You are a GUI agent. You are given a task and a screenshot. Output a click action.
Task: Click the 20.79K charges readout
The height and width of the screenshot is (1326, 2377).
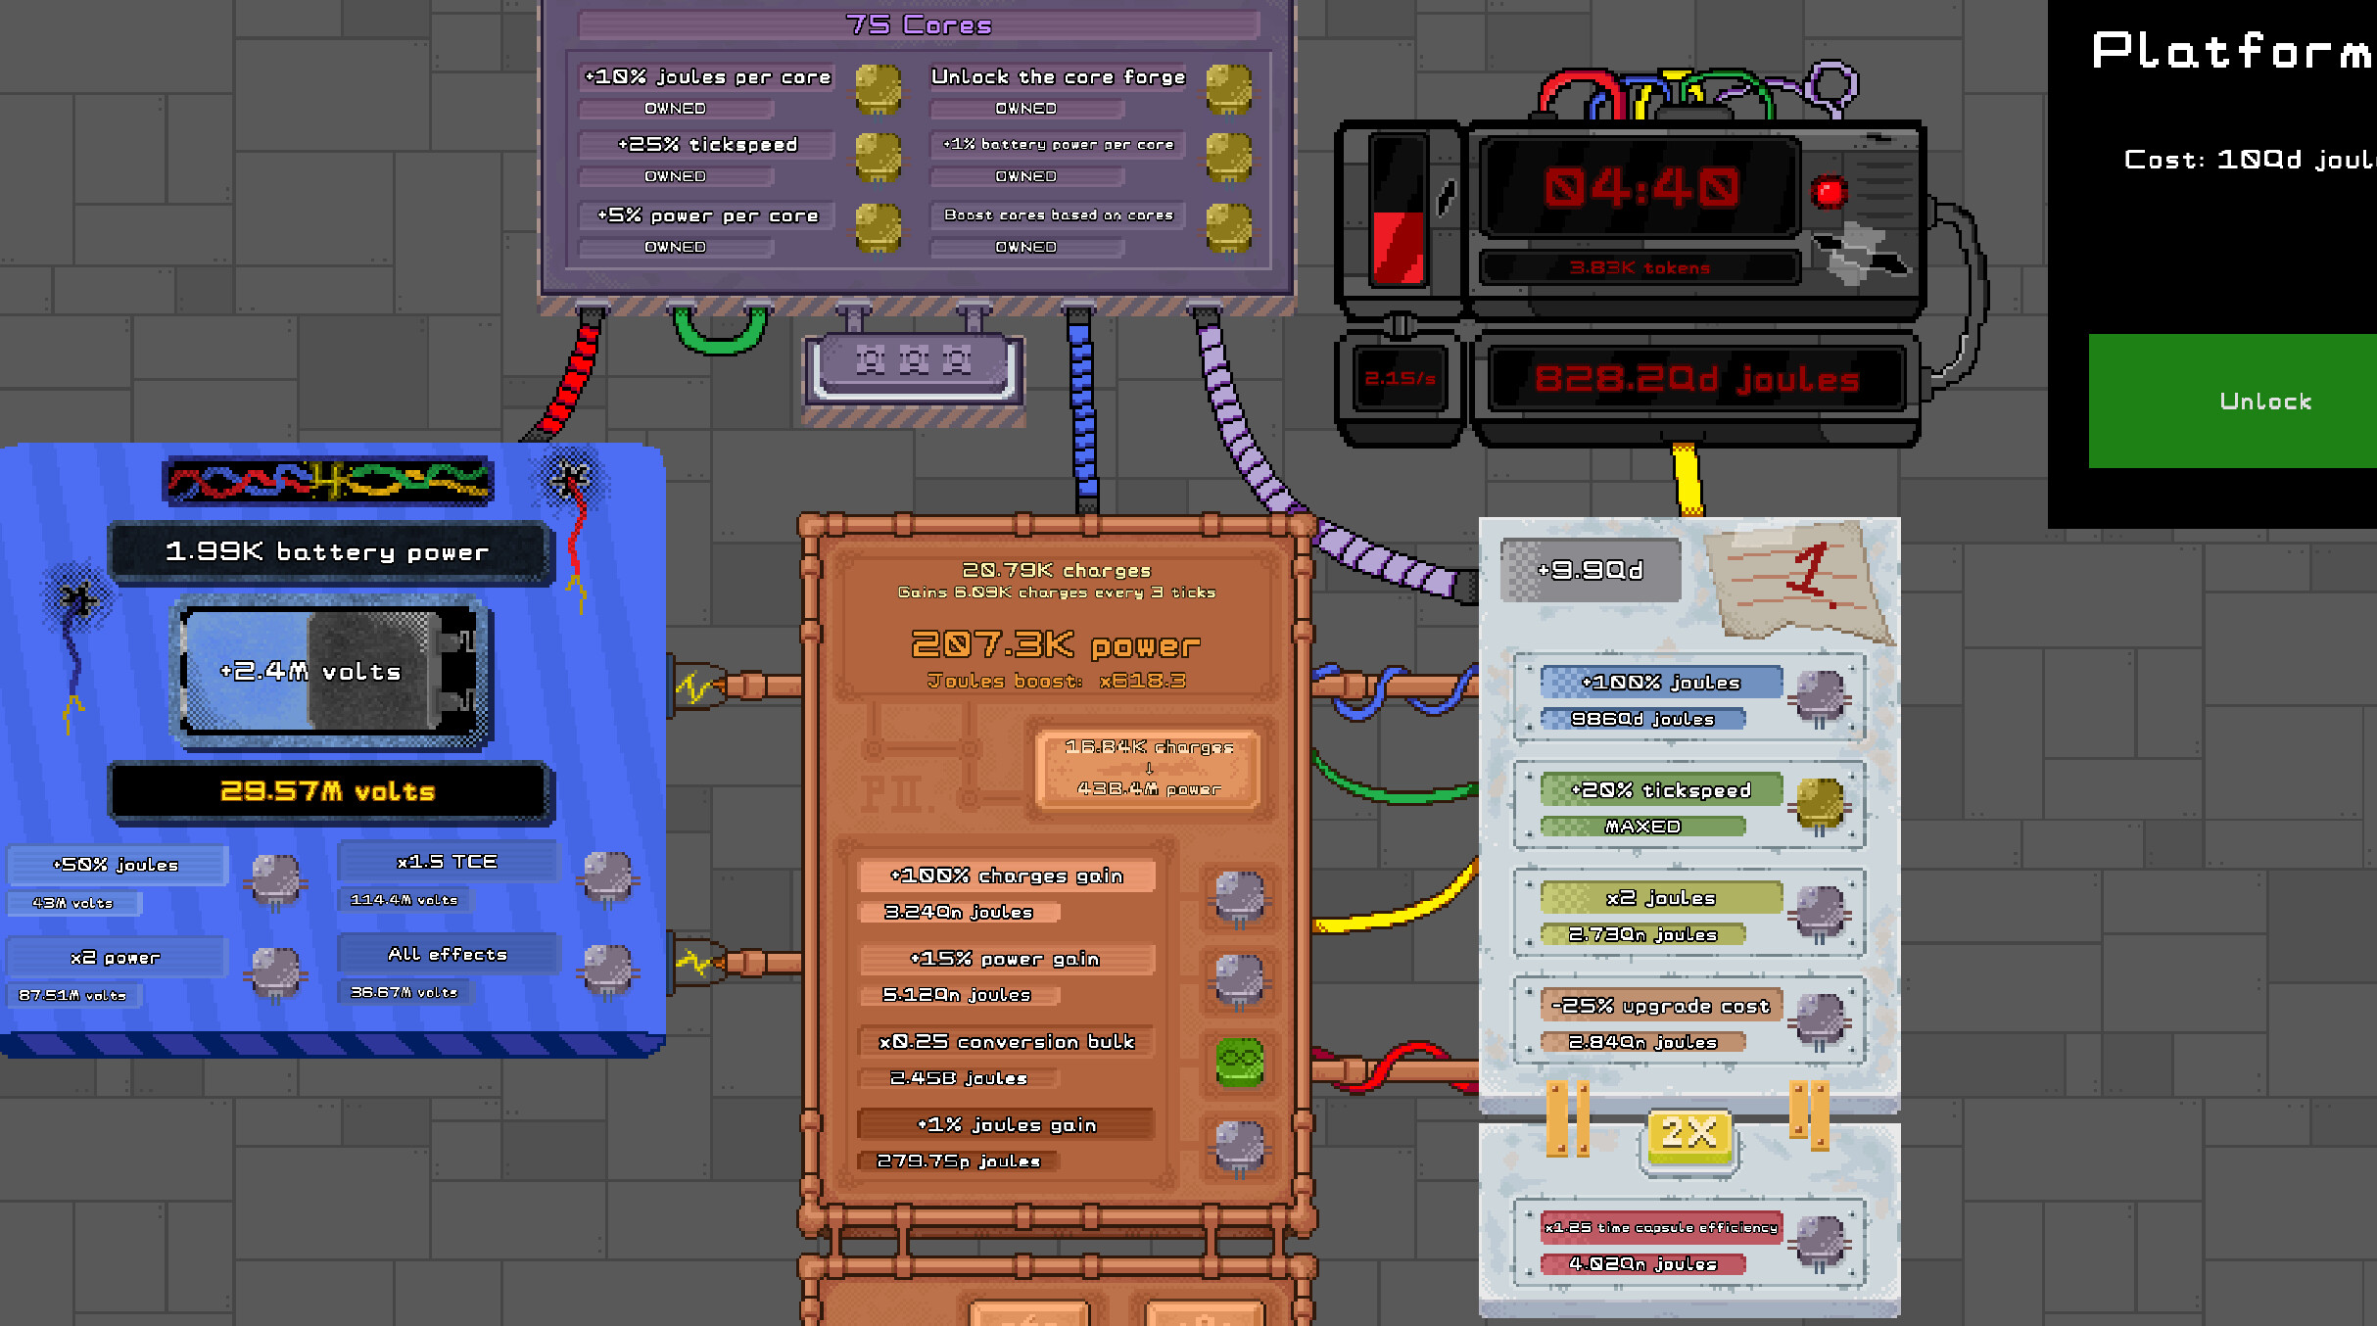point(1056,570)
